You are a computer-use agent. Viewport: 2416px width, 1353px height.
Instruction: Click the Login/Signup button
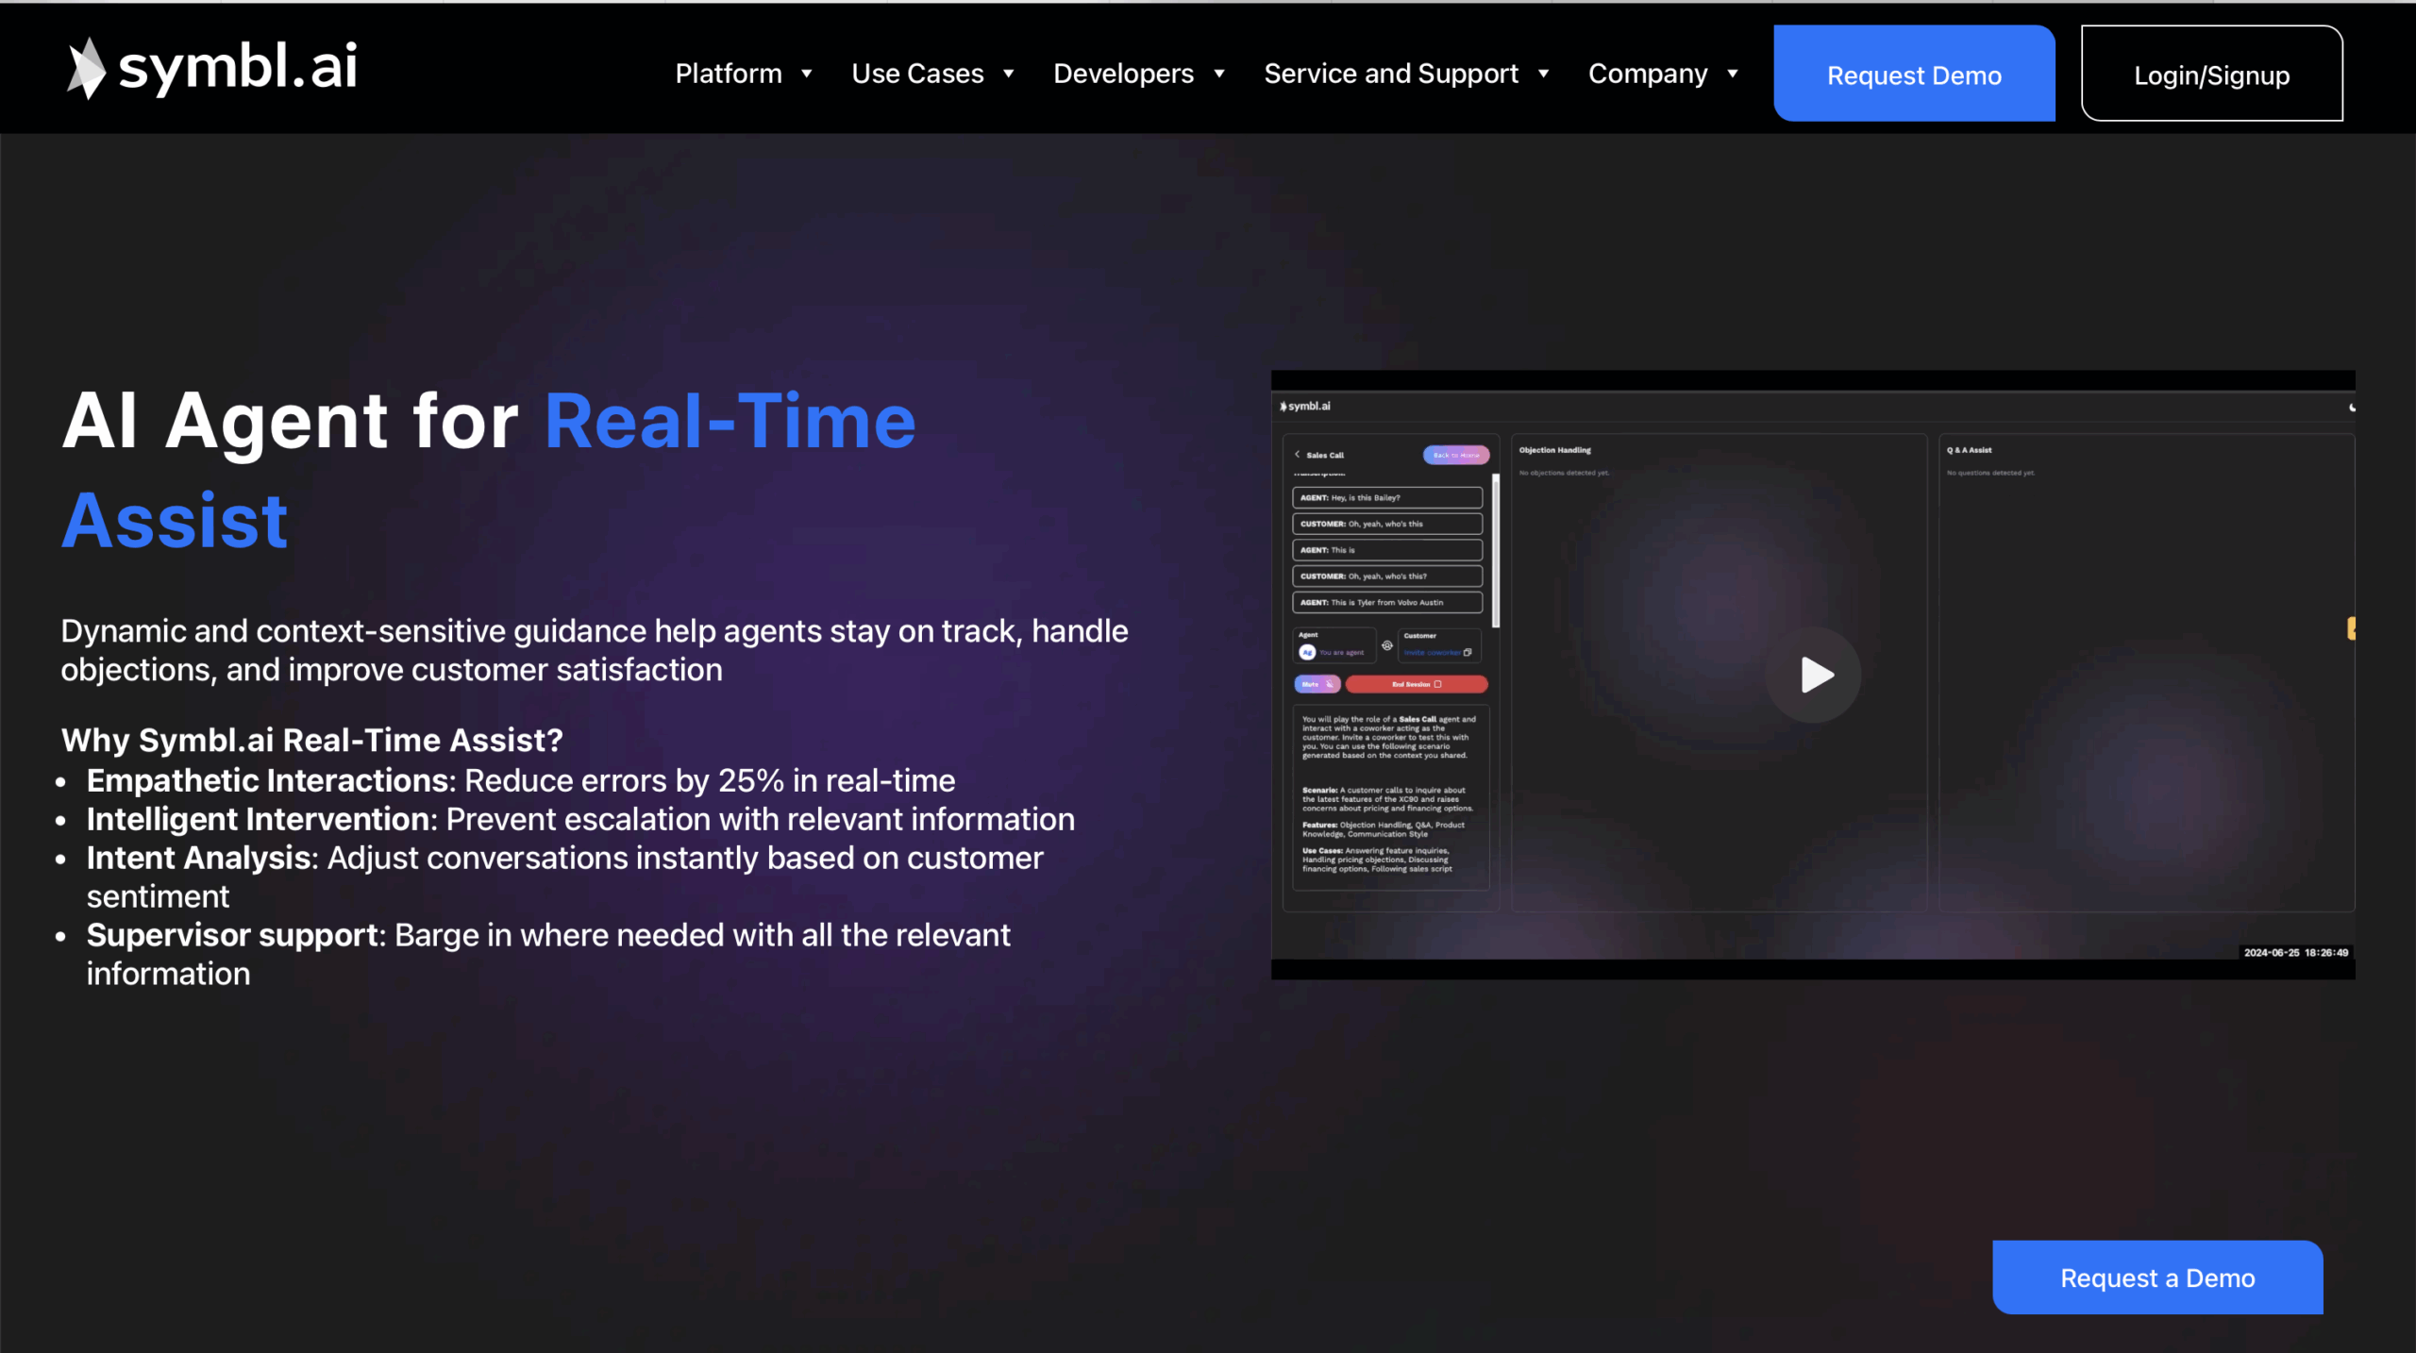[2212, 74]
